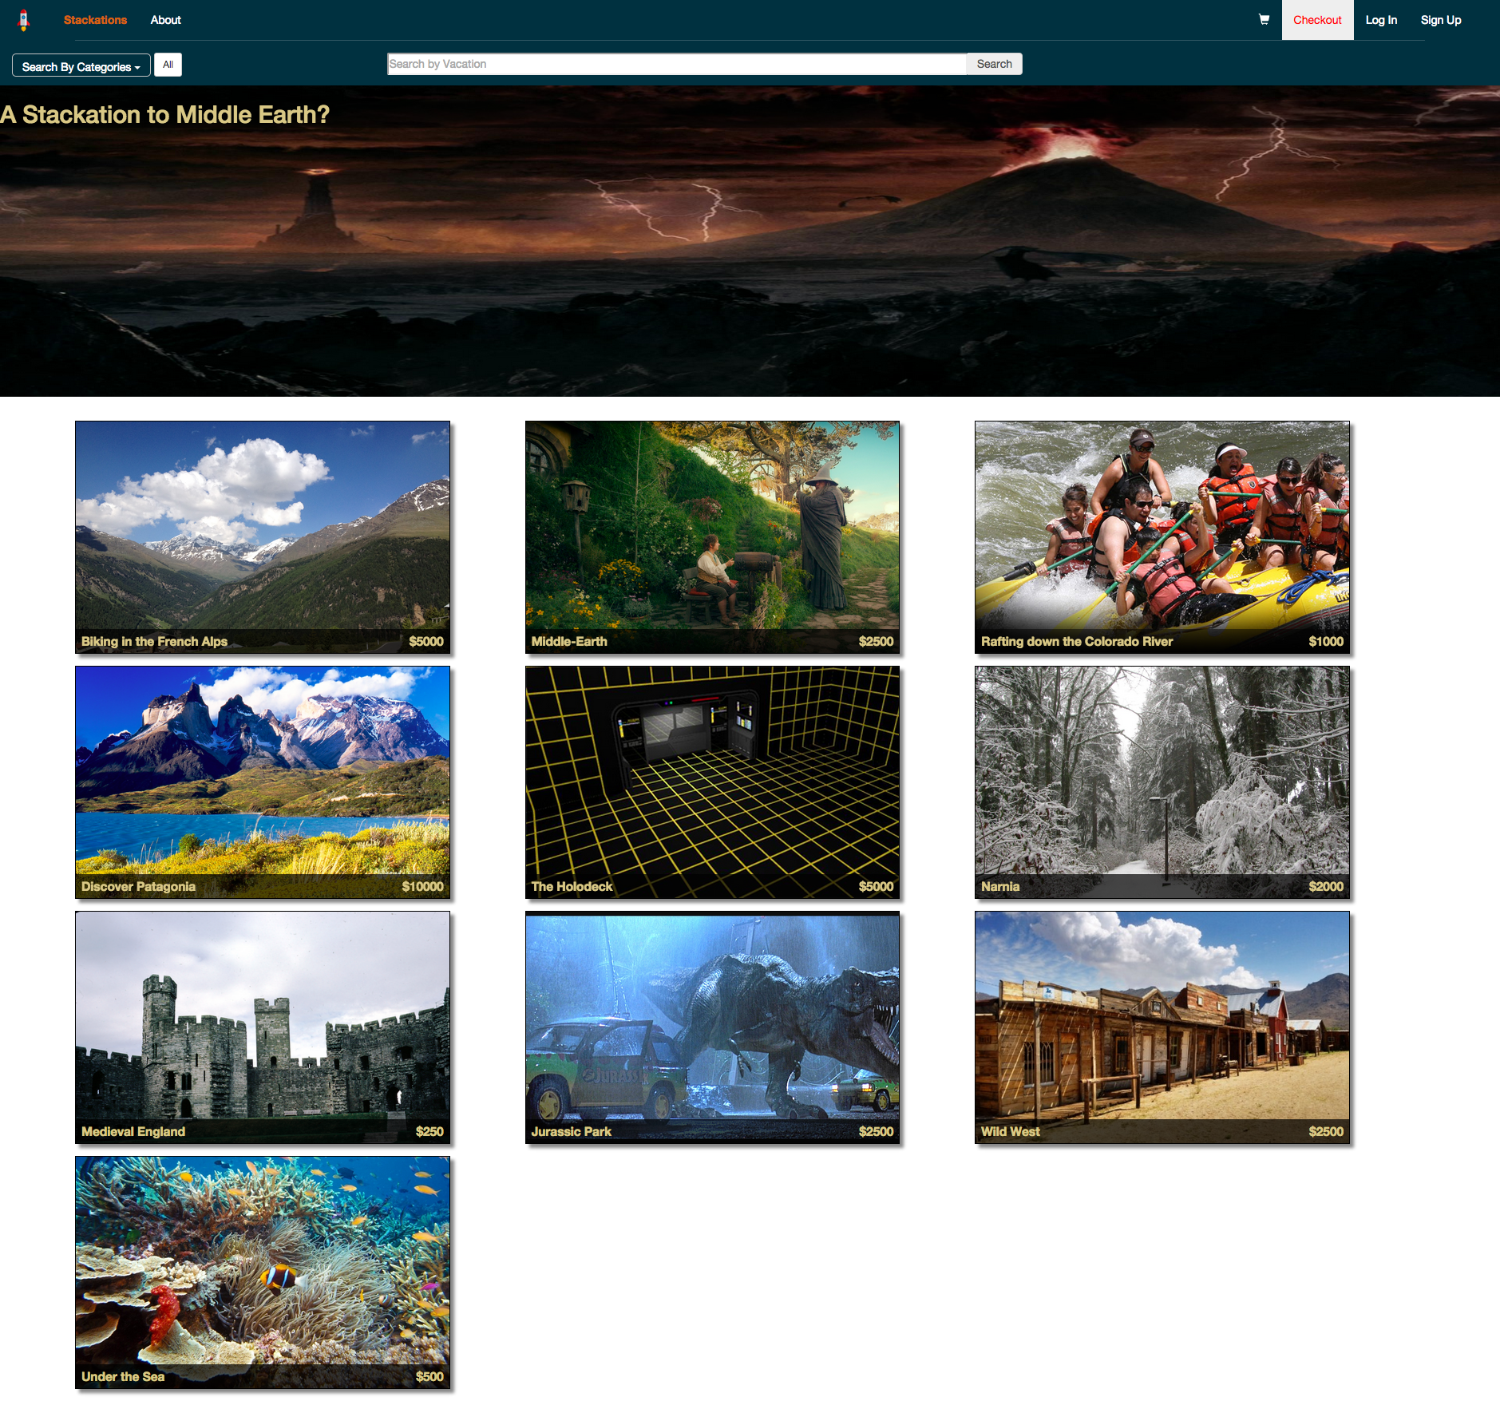Image resolution: width=1500 pixels, height=1401 pixels.
Task: Open the shopping cart icon
Action: point(1264,19)
